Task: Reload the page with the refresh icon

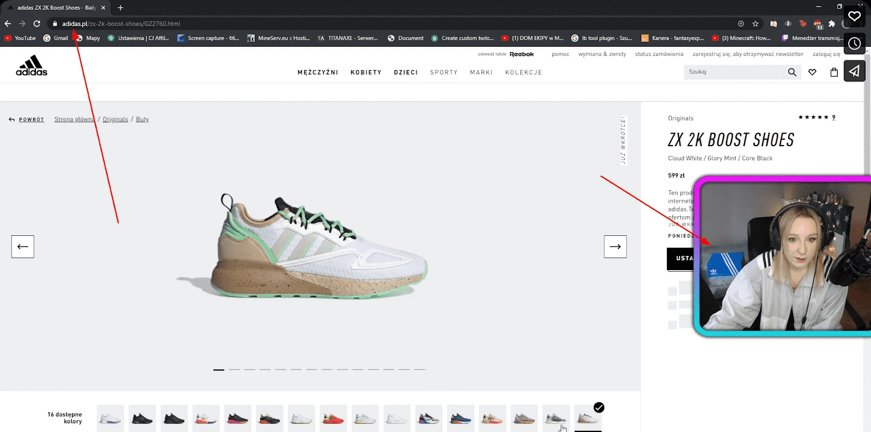Action: pyautogui.click(x=37, y=23)
